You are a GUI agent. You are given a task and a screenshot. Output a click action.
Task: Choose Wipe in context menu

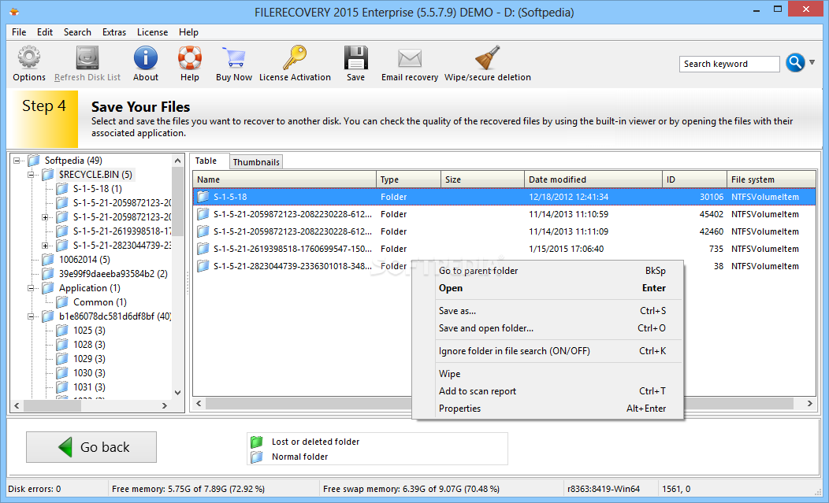click(x=548, y=374)
